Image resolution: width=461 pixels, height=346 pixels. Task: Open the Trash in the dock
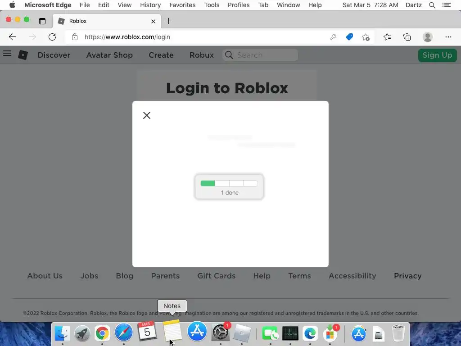coord(398,333)
